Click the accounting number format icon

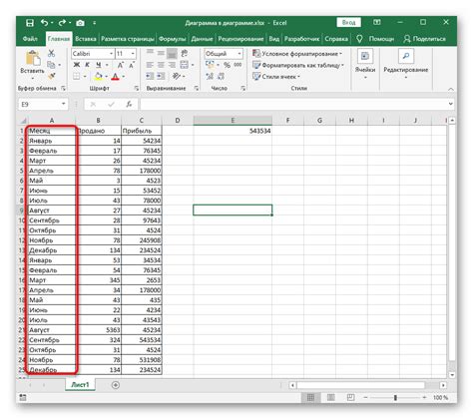pos(210,65)
